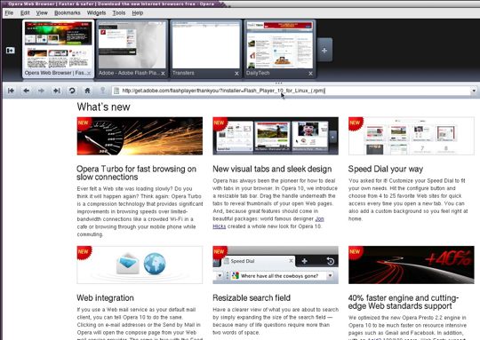
Task: Close the Transfers tab
Action: (x=236, y=74)
